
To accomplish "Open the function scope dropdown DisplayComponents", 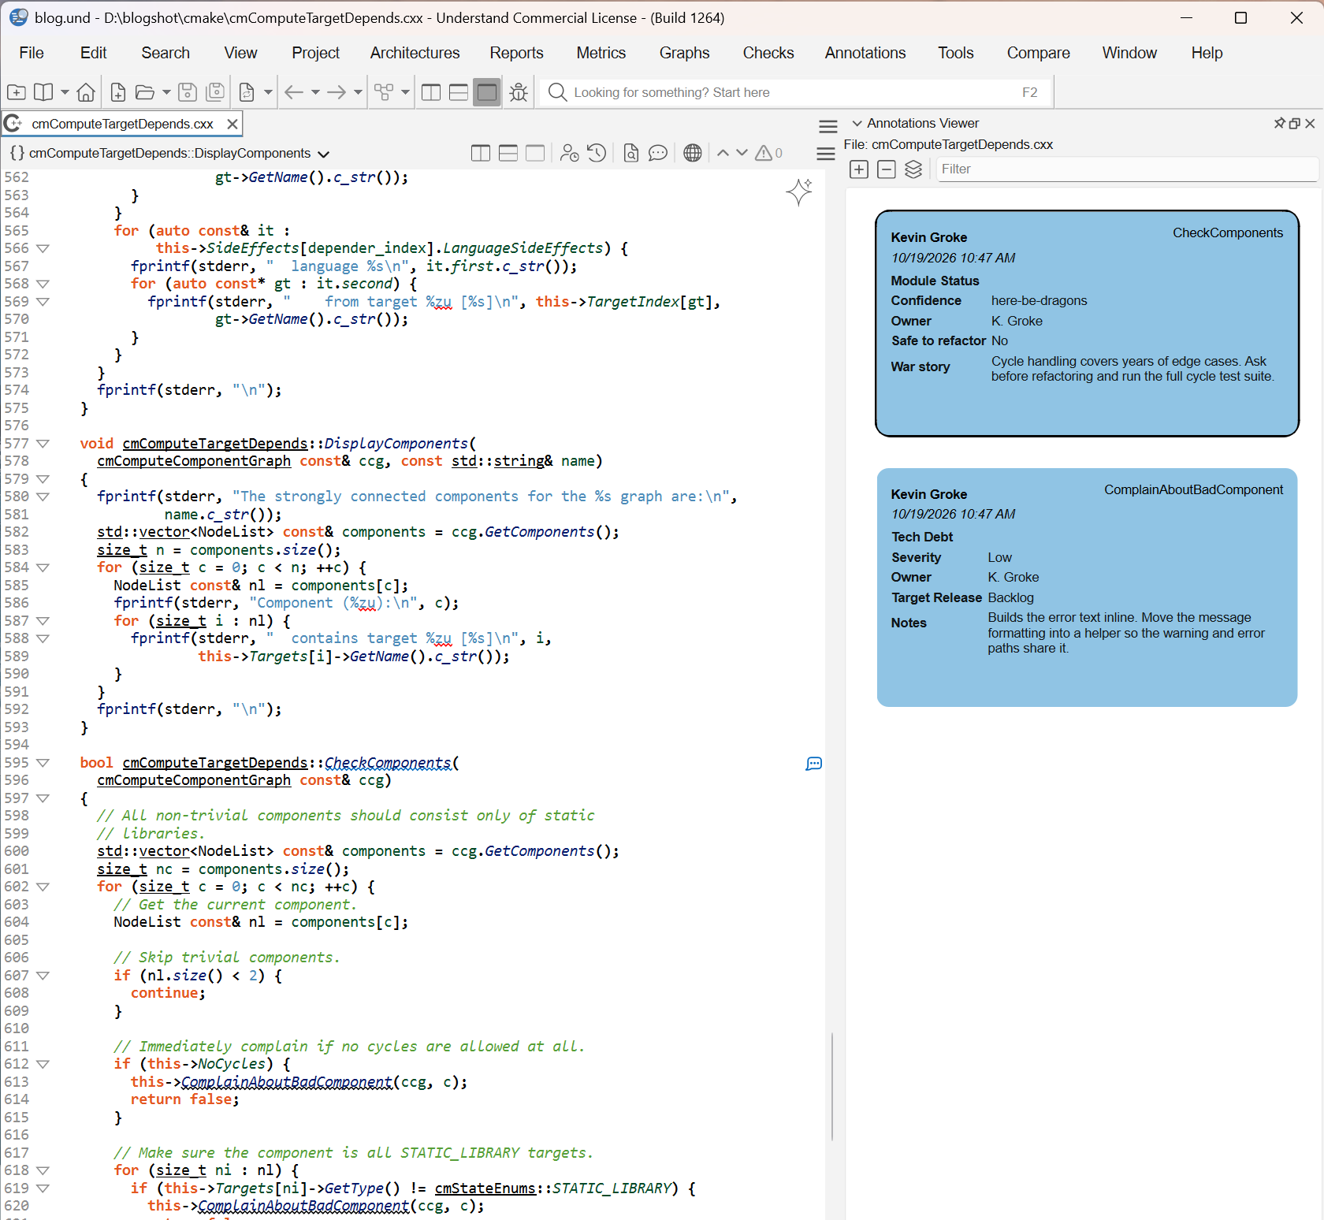I will (x=170, y=153).
